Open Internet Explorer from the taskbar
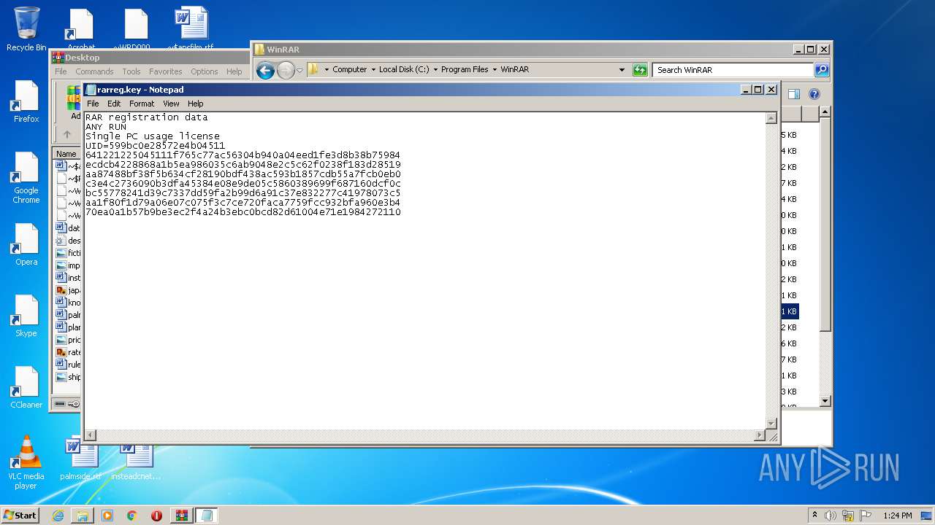 click(58, 516)
